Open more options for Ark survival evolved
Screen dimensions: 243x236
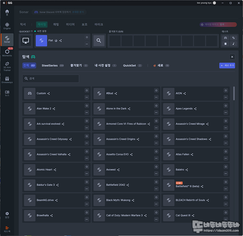[87, 128]
